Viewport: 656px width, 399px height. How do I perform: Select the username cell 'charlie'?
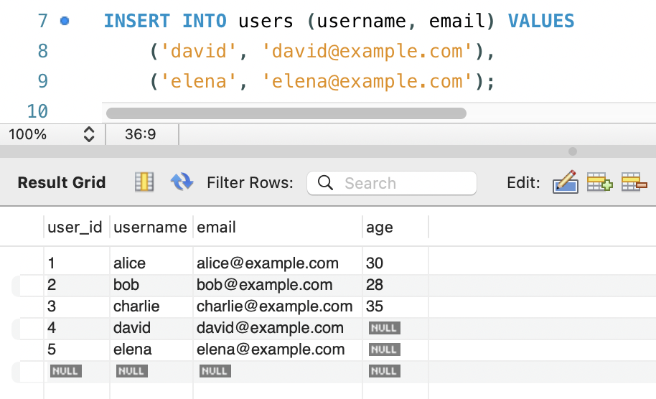pyautogui.click(x=136, y=306)
